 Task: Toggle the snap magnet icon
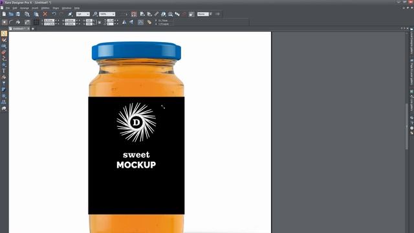134,14
